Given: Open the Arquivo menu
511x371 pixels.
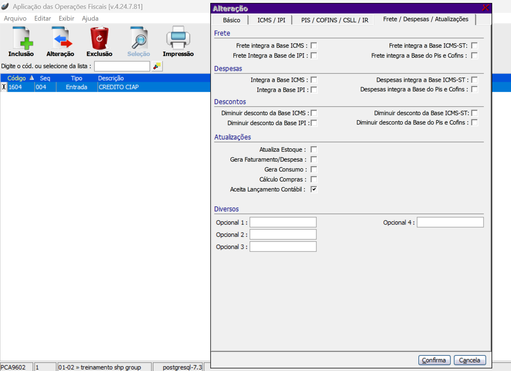Looking at the screenshot, I should point(15,18).
